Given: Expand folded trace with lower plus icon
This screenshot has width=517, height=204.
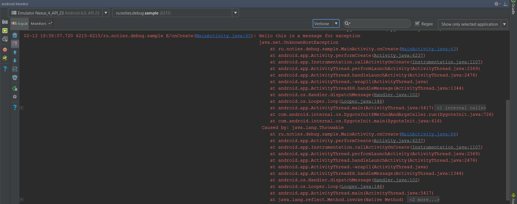Looking at the screenshot, I should click(x=21, y=200).
